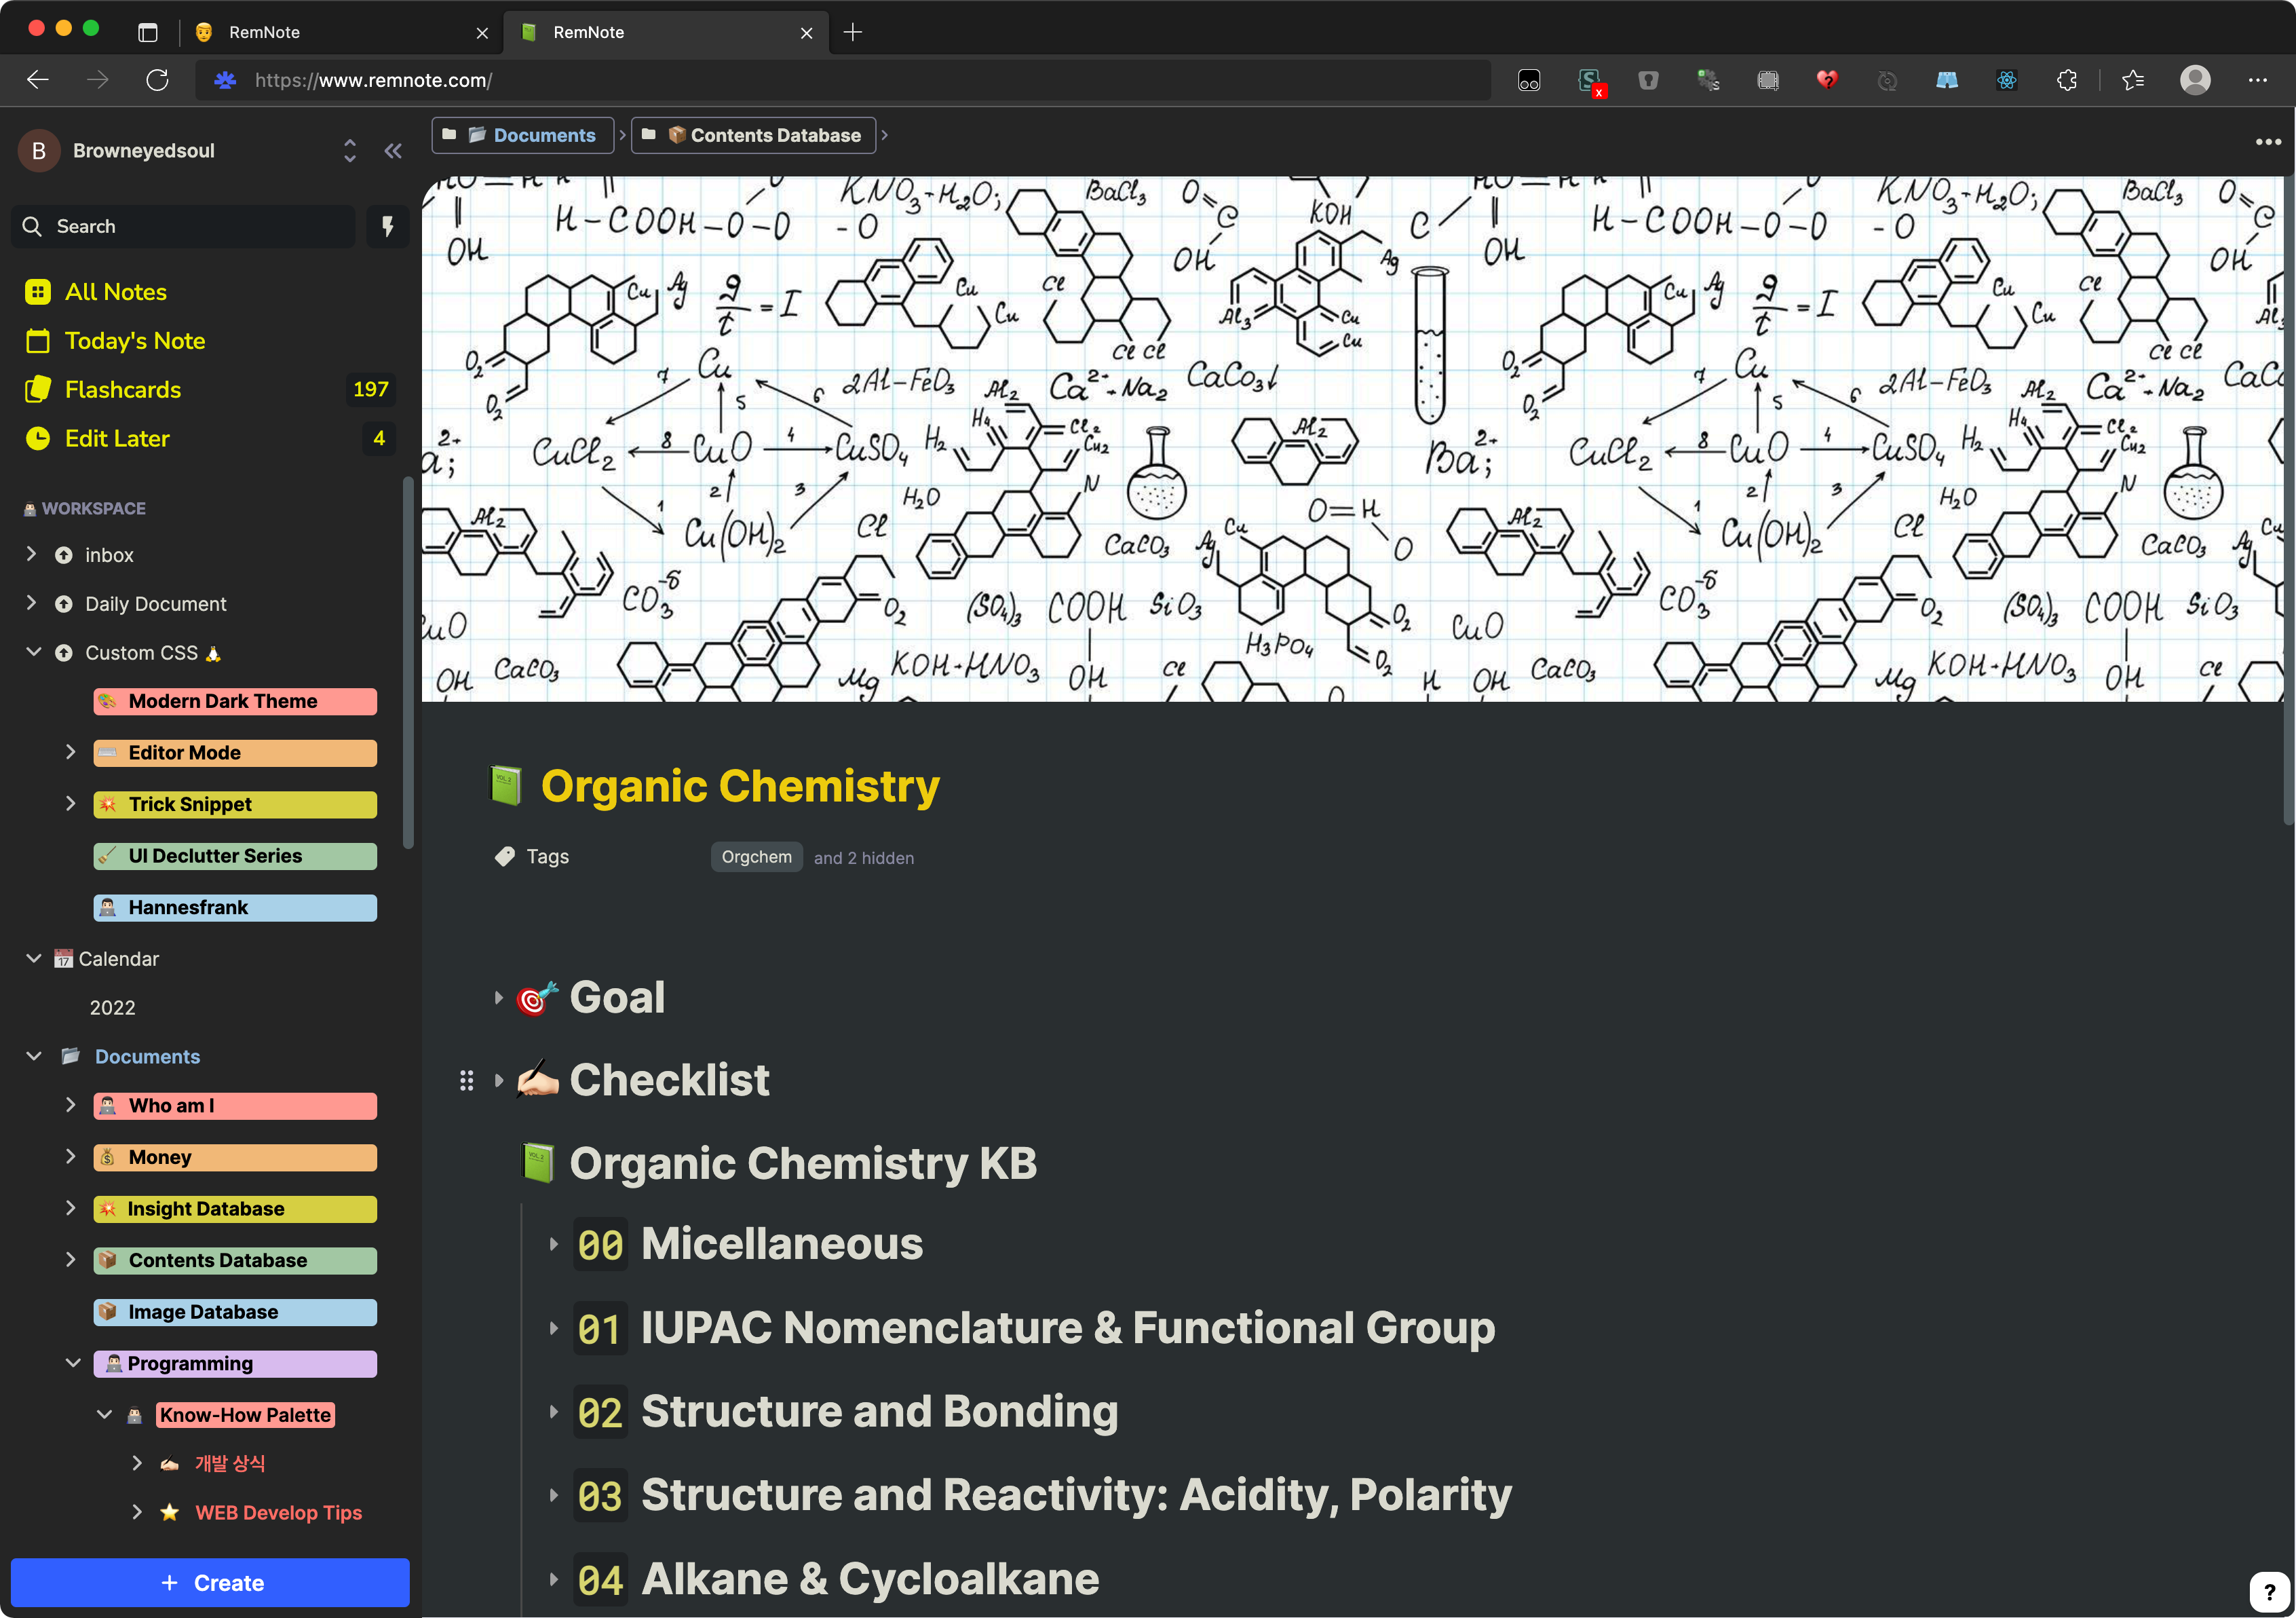Show the 'and 2 hidden' tags
The height and width of the screenshot is (1618, 2296).
(x=863, y=858)
